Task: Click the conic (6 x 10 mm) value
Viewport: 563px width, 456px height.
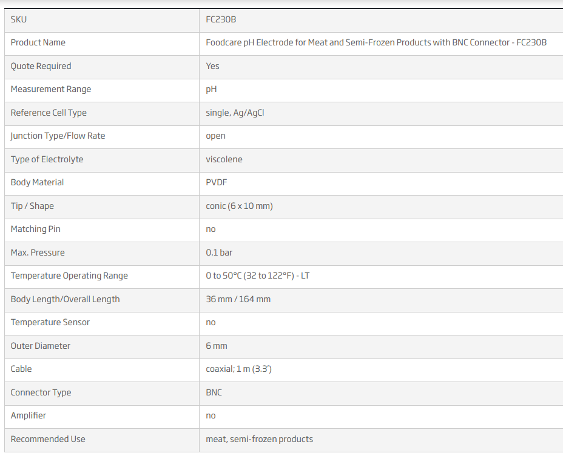Action: (239, 206)
